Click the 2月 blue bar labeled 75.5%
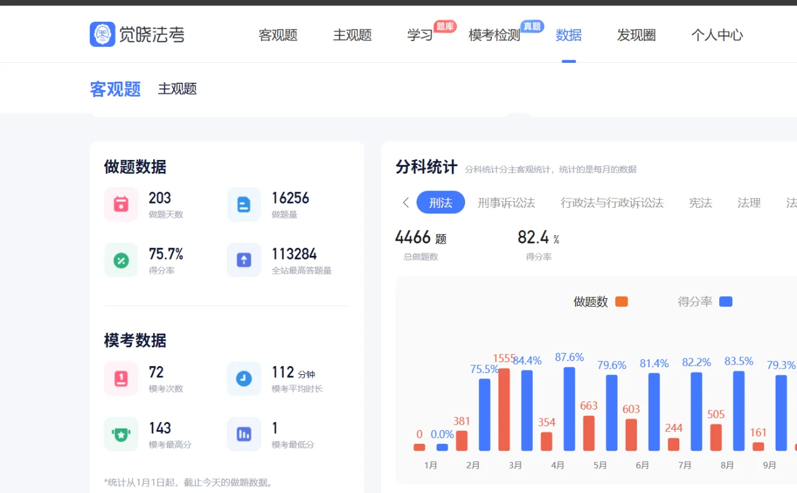Screen dimensions: 797x493 pos(484,415)
